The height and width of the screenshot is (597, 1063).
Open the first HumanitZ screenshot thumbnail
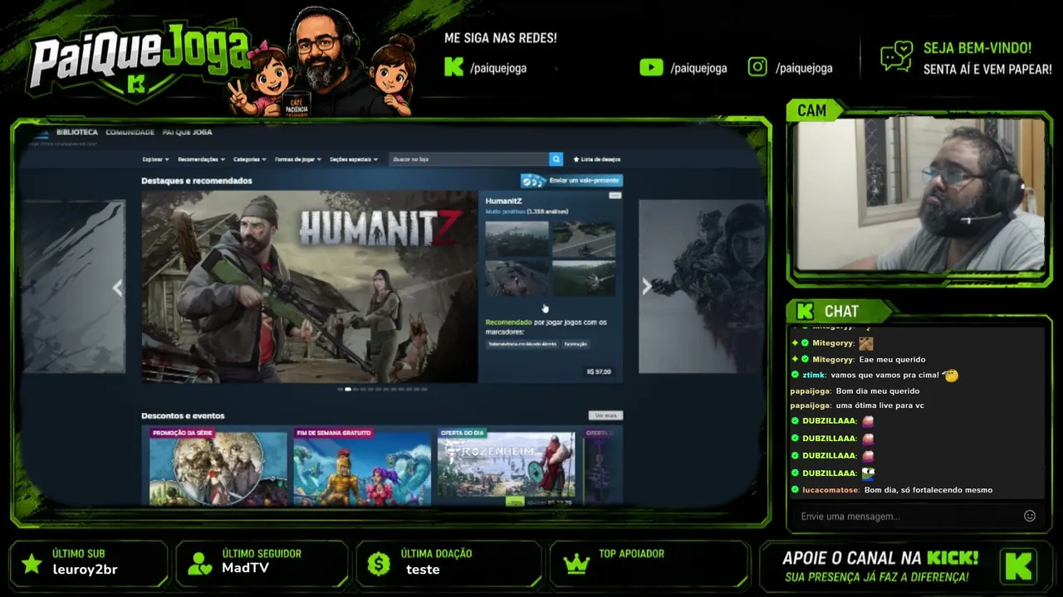[517, 240]
